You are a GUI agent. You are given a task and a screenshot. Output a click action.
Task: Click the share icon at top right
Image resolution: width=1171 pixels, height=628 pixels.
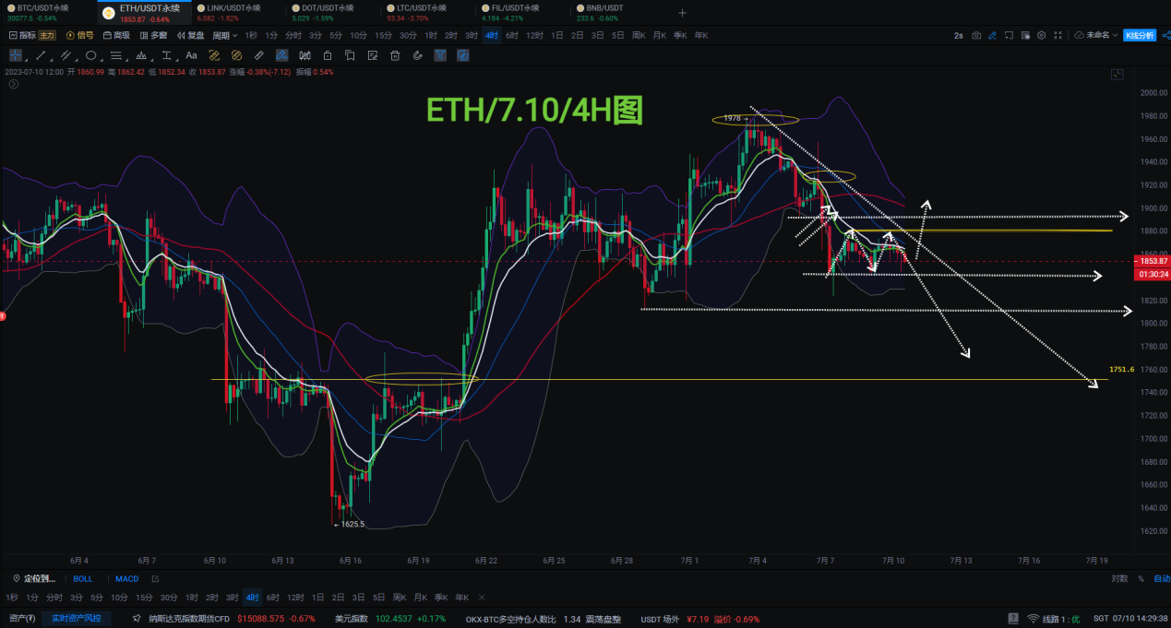(1165, 35)
